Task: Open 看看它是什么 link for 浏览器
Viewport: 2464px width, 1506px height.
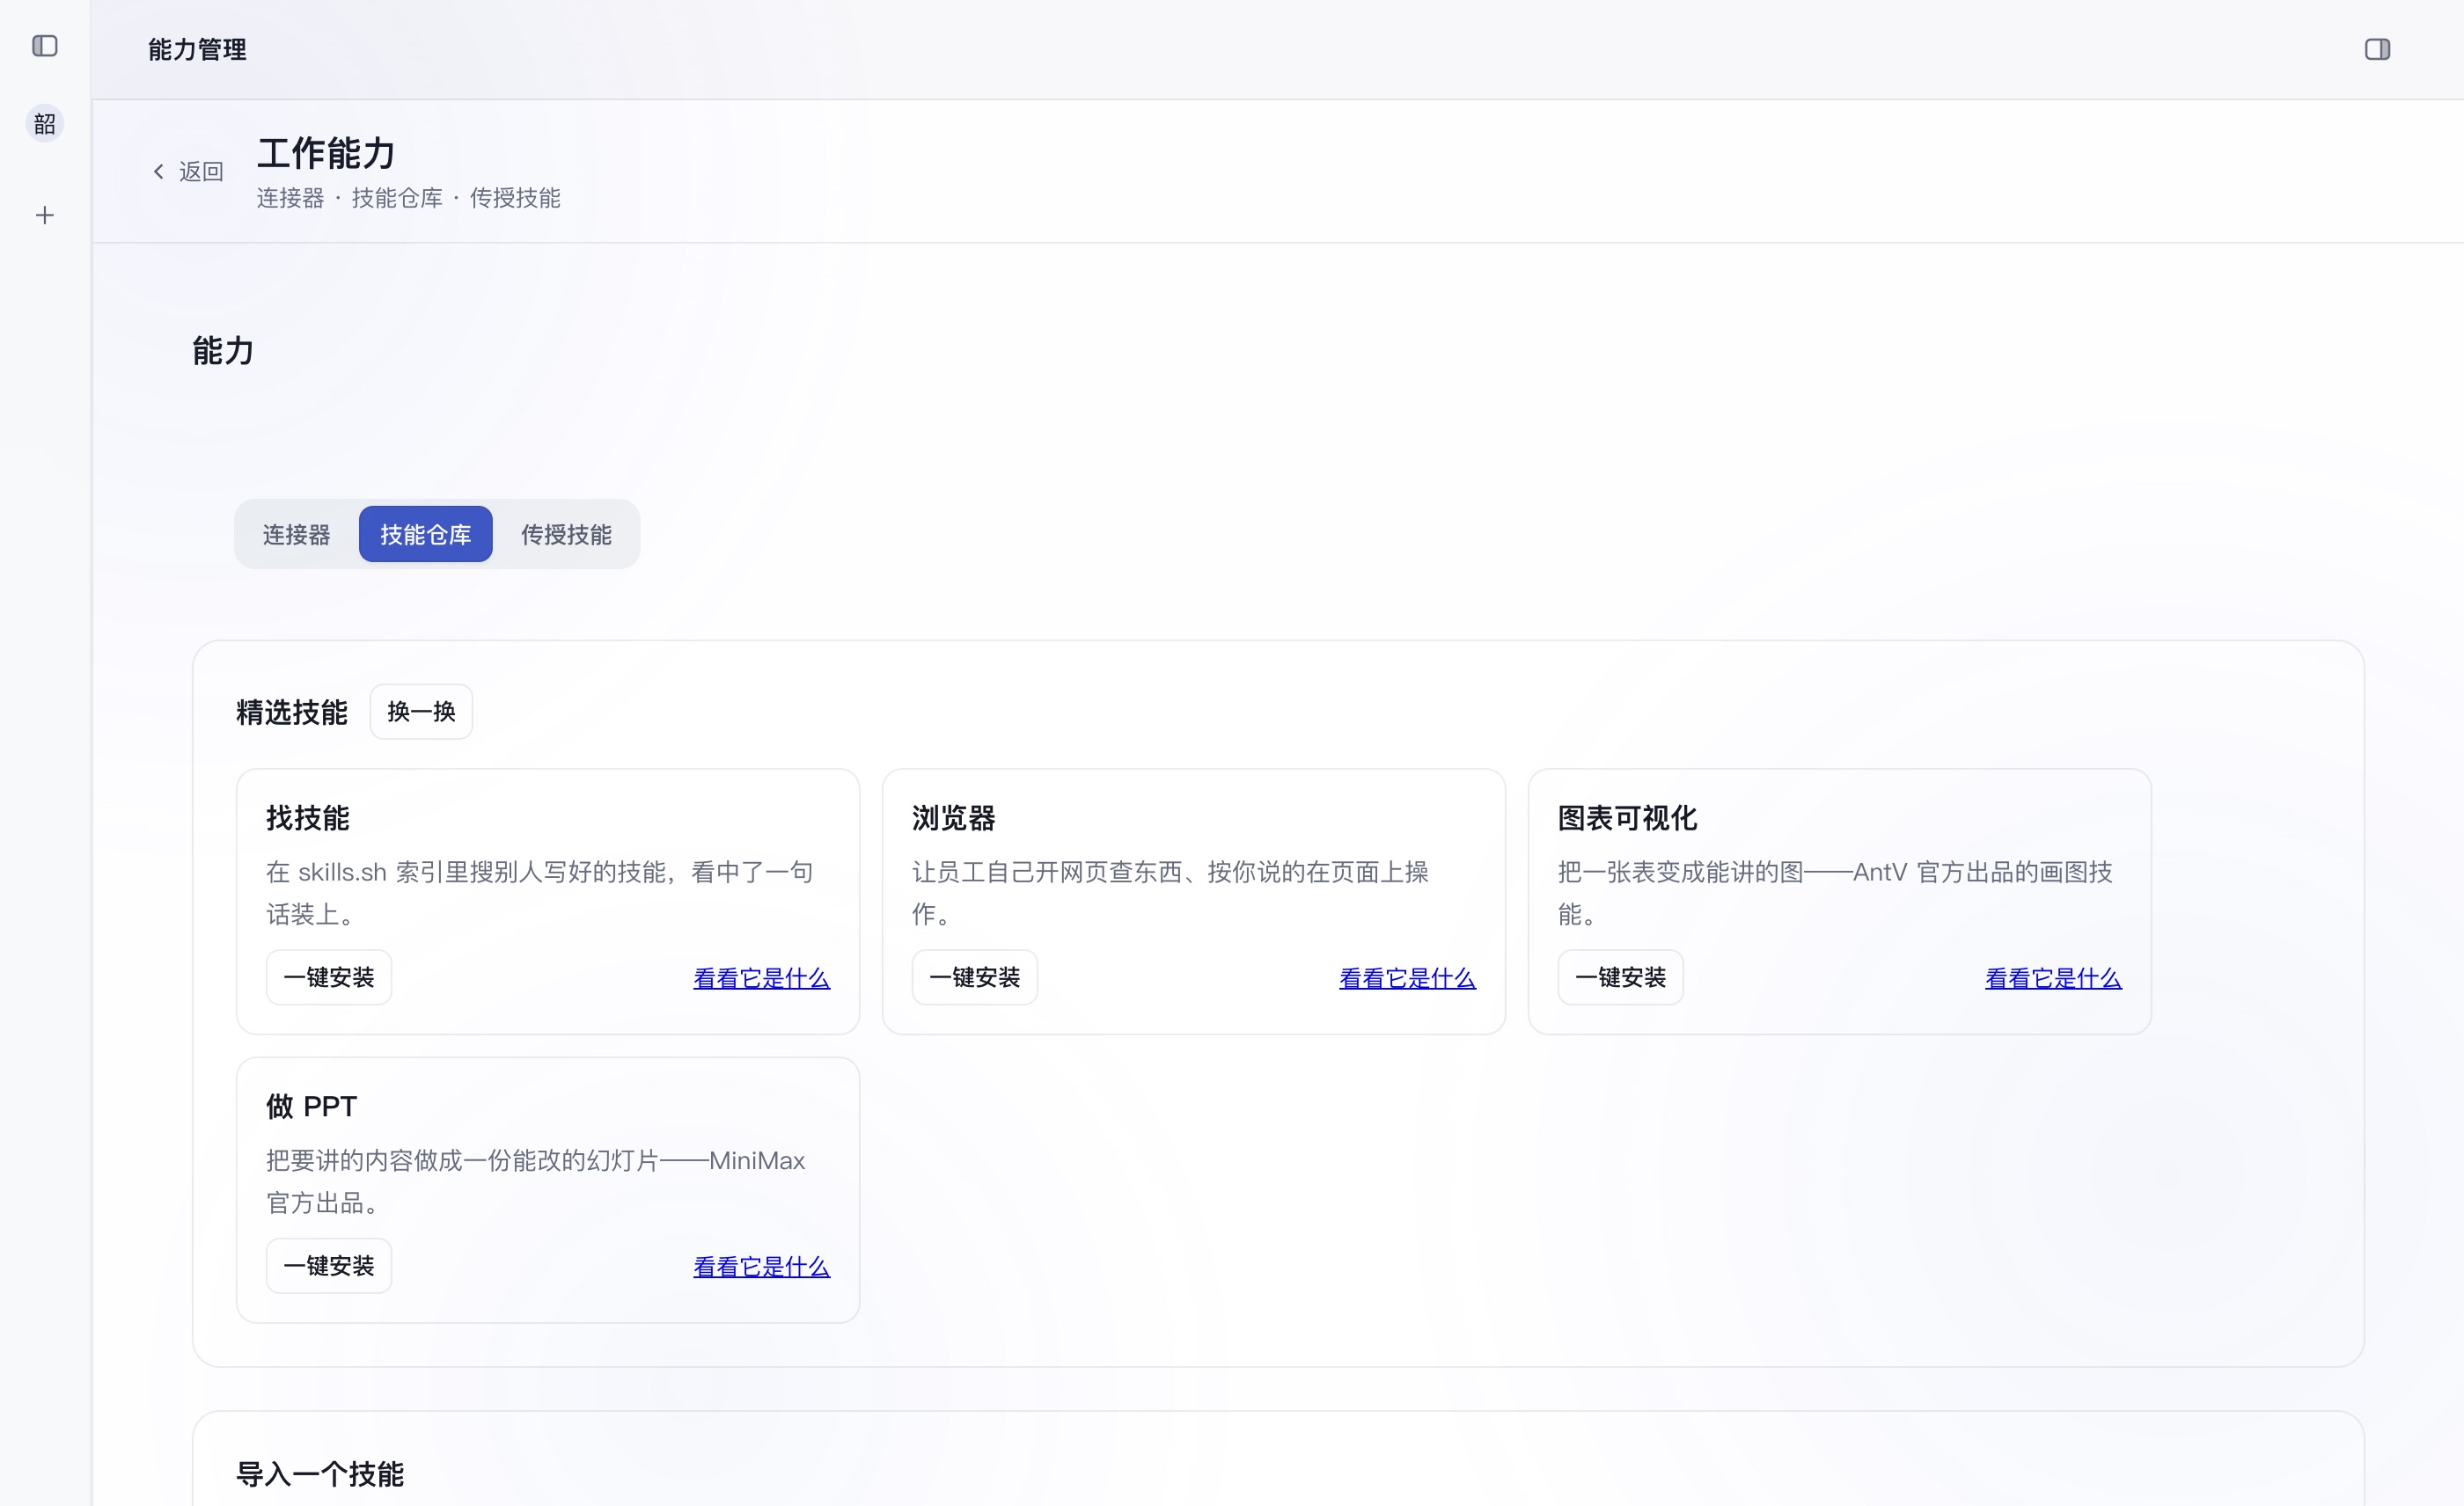Action: tap(1407, 978)
